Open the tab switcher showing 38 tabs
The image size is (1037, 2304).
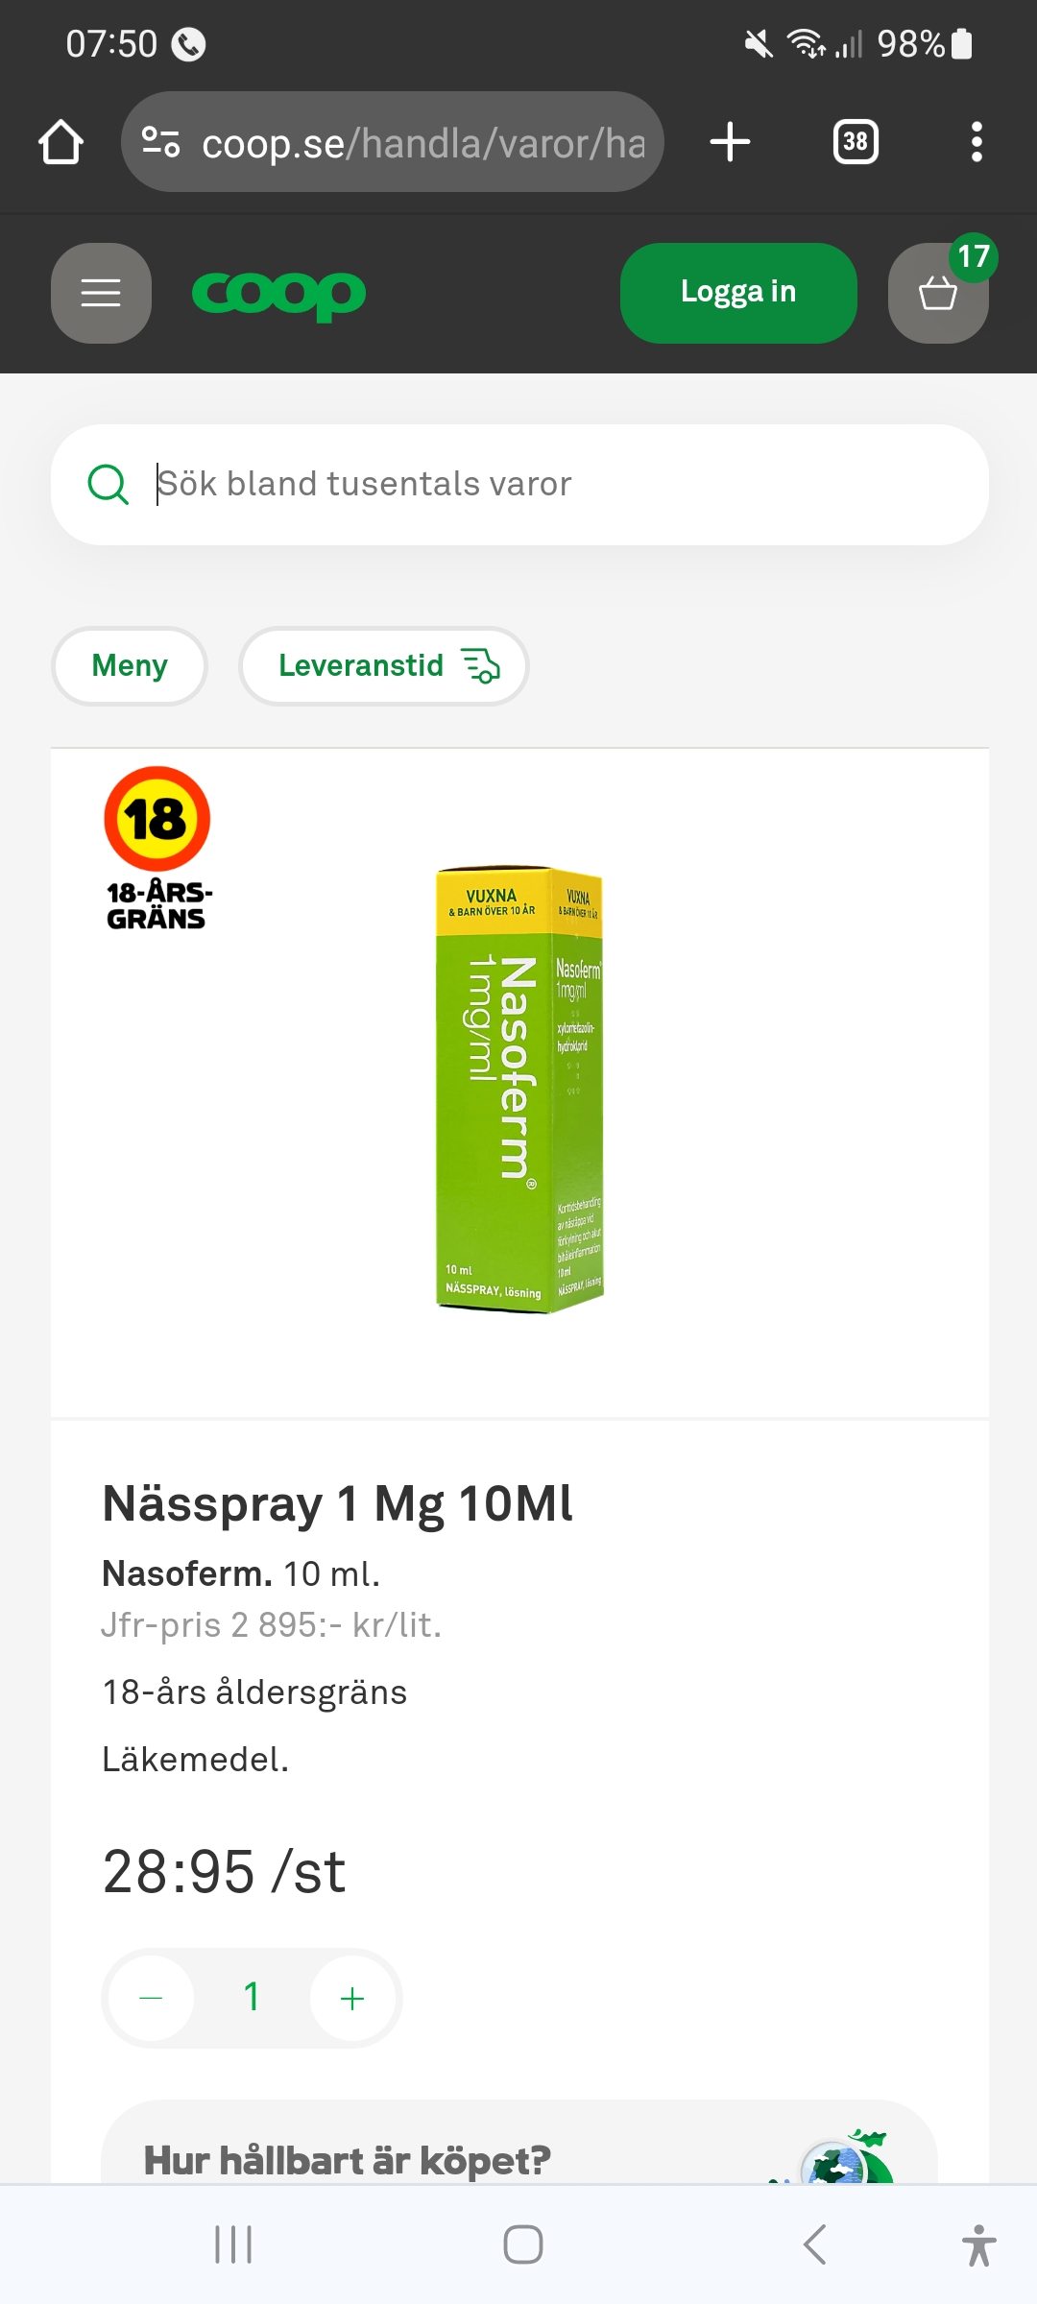(x=856, y=142)
